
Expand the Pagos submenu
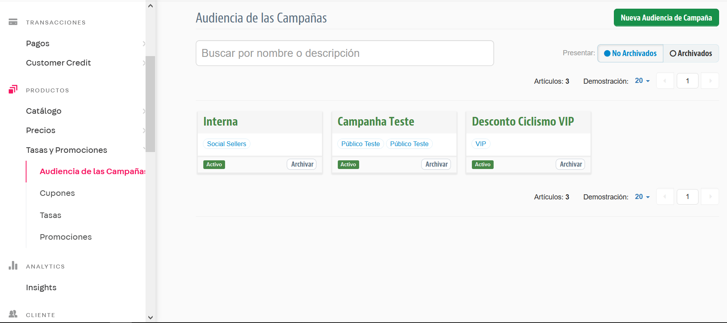pyautogui.click(x=38, y=43)
